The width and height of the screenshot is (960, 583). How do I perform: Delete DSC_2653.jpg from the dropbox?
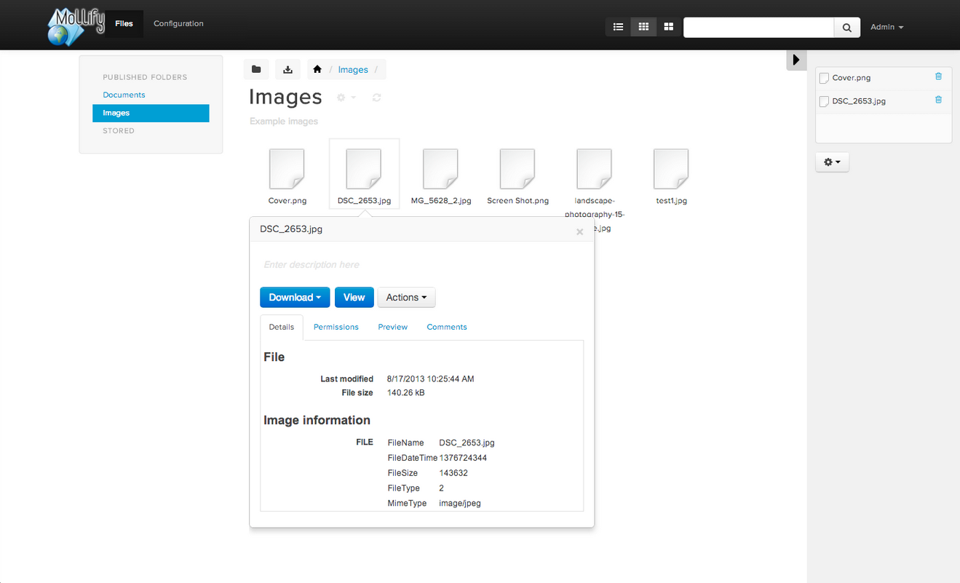(938, 100)
